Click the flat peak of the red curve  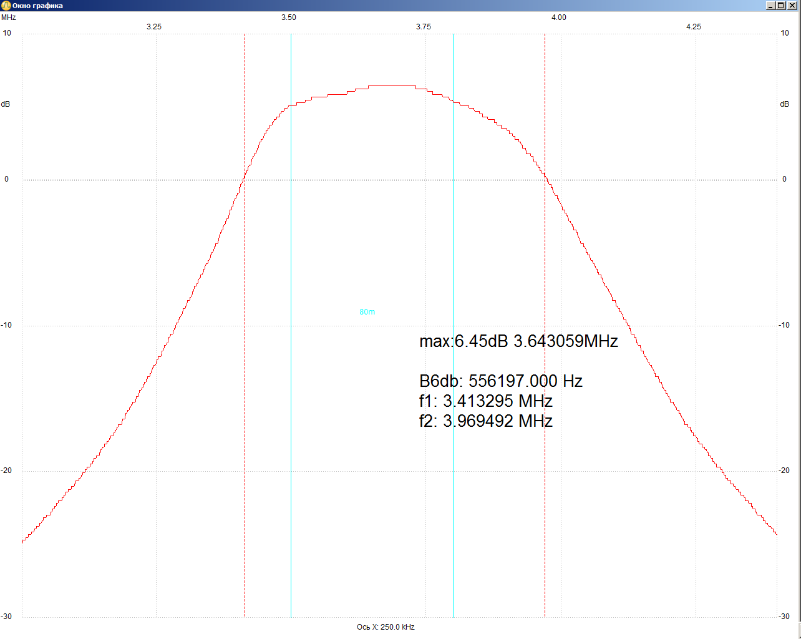[x=392, y=85]
